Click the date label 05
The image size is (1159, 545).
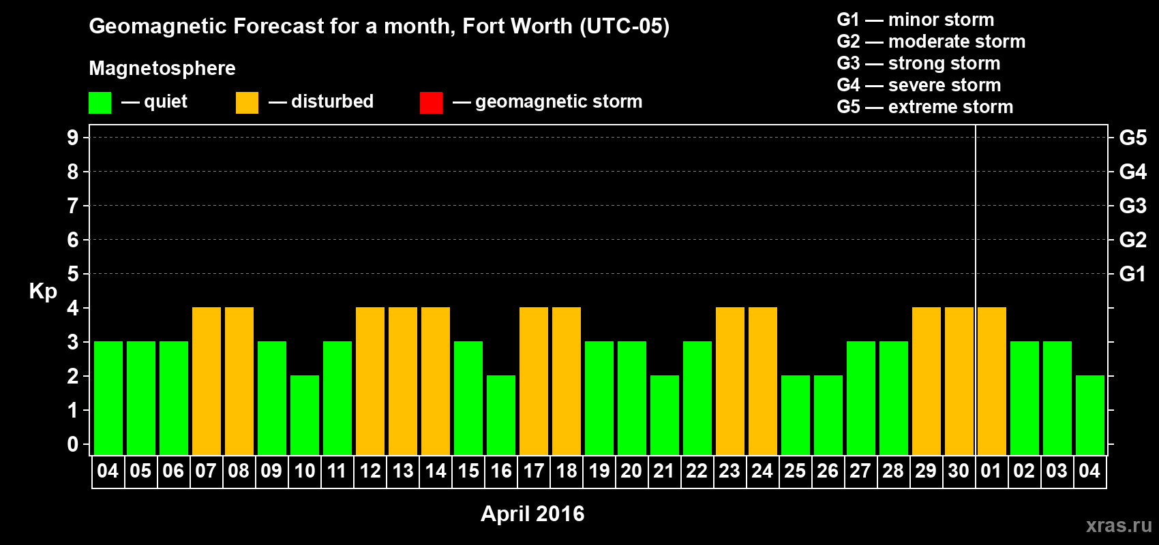pyautogui.click(x=140, y=471)
